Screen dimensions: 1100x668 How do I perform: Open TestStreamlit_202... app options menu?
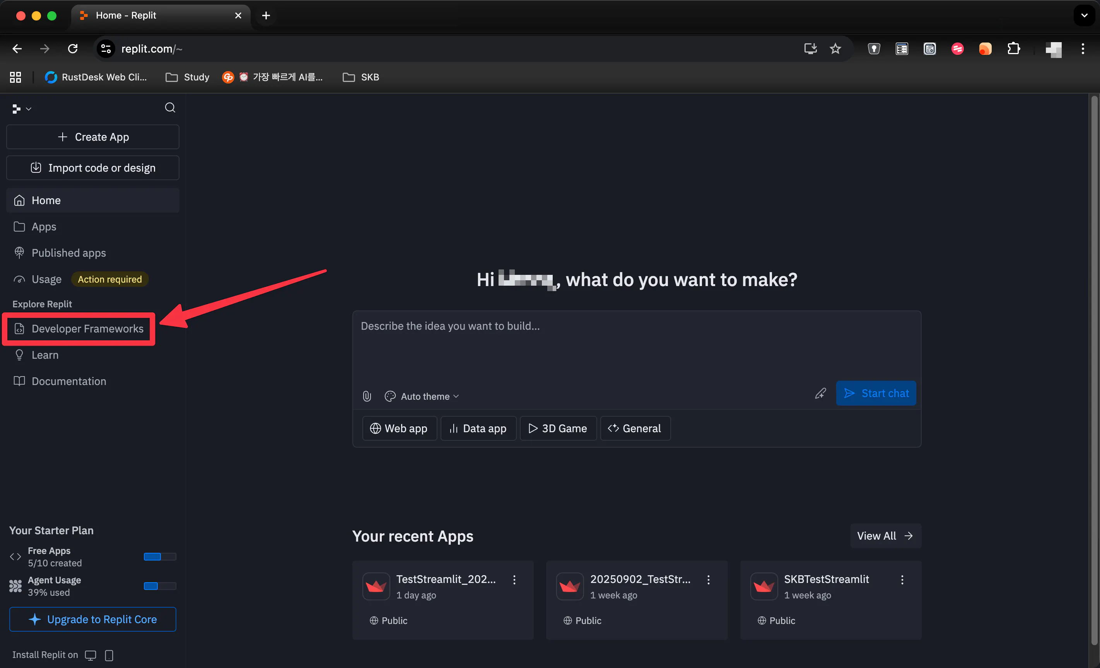coord(514,580)
